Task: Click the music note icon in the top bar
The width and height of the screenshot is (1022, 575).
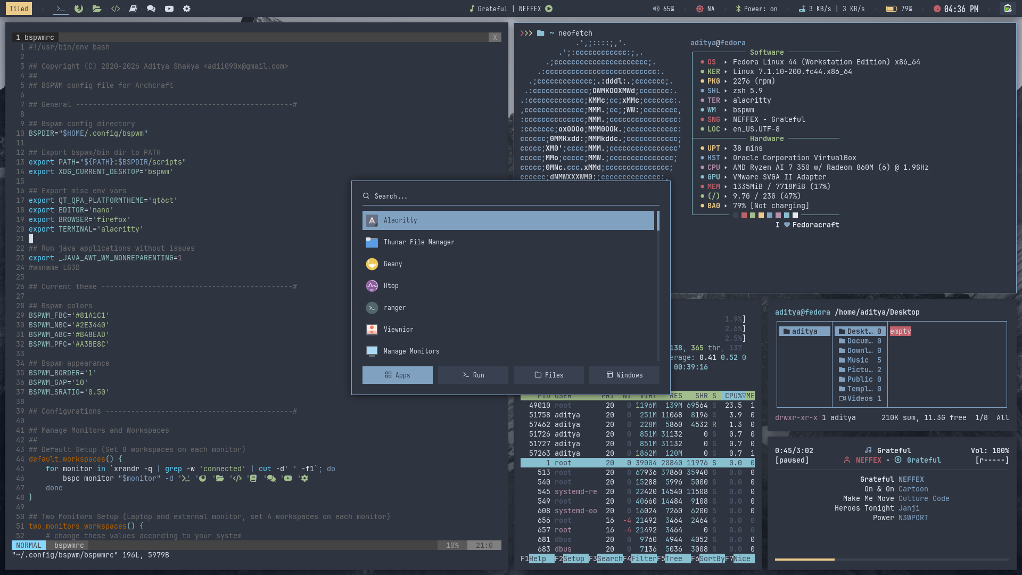Action: [x=472, y=9]
